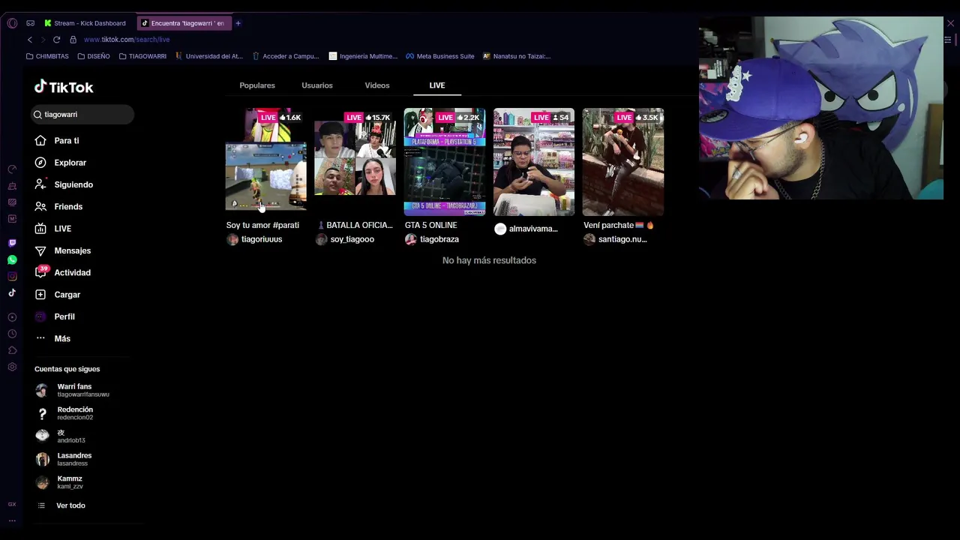
Task: Click the Para ti home icon
Action: (40, 140)
